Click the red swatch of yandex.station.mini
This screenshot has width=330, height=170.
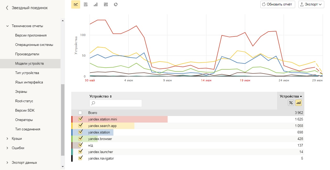(x=72, y=119)
